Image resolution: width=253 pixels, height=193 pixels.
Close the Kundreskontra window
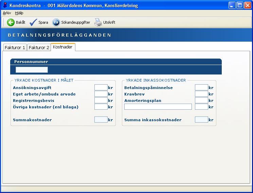click(x=248, y=5)
